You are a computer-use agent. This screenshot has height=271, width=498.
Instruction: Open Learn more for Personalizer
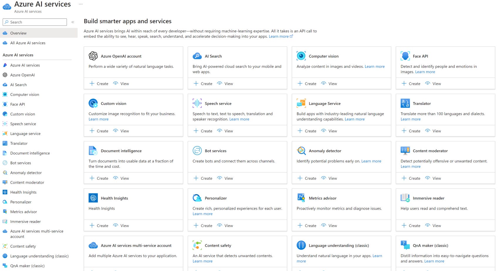pos(202,214)
